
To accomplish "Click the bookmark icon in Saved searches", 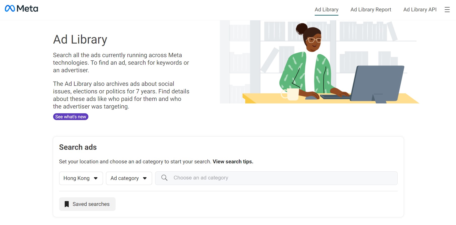I will click(67, 204).
